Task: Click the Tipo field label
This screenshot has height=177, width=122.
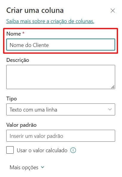Action: tap(12, 99)
